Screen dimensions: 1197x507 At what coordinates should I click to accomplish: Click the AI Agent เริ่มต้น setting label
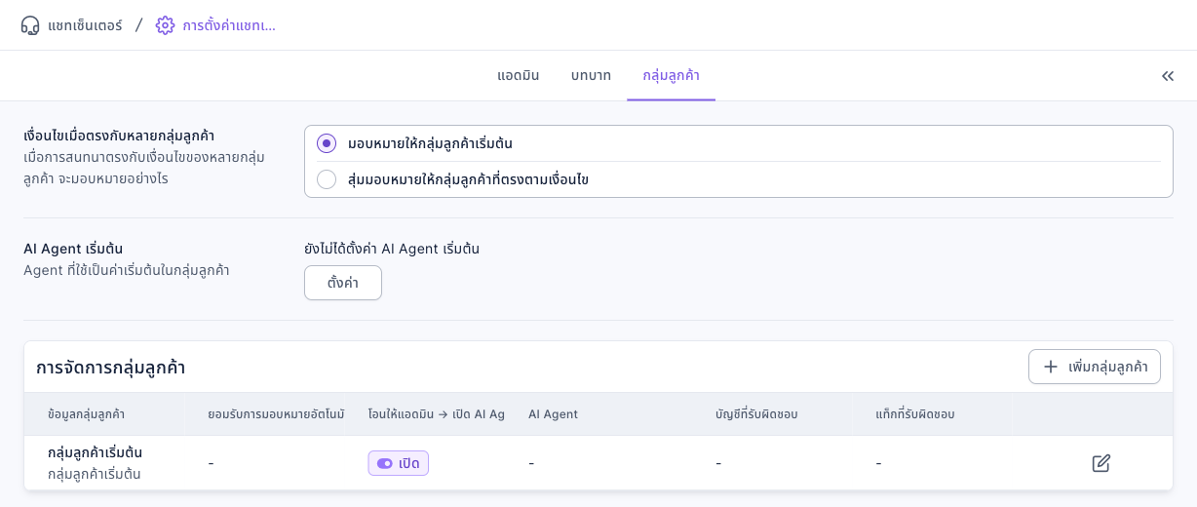click(x=73, y=249)
